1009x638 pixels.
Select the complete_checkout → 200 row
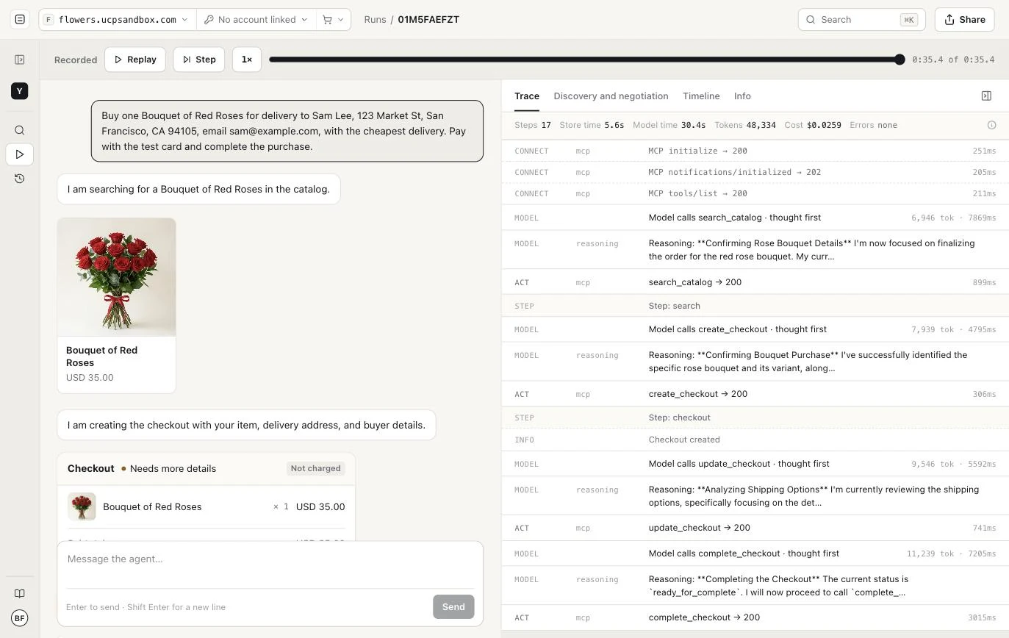(x=755, y=617)
